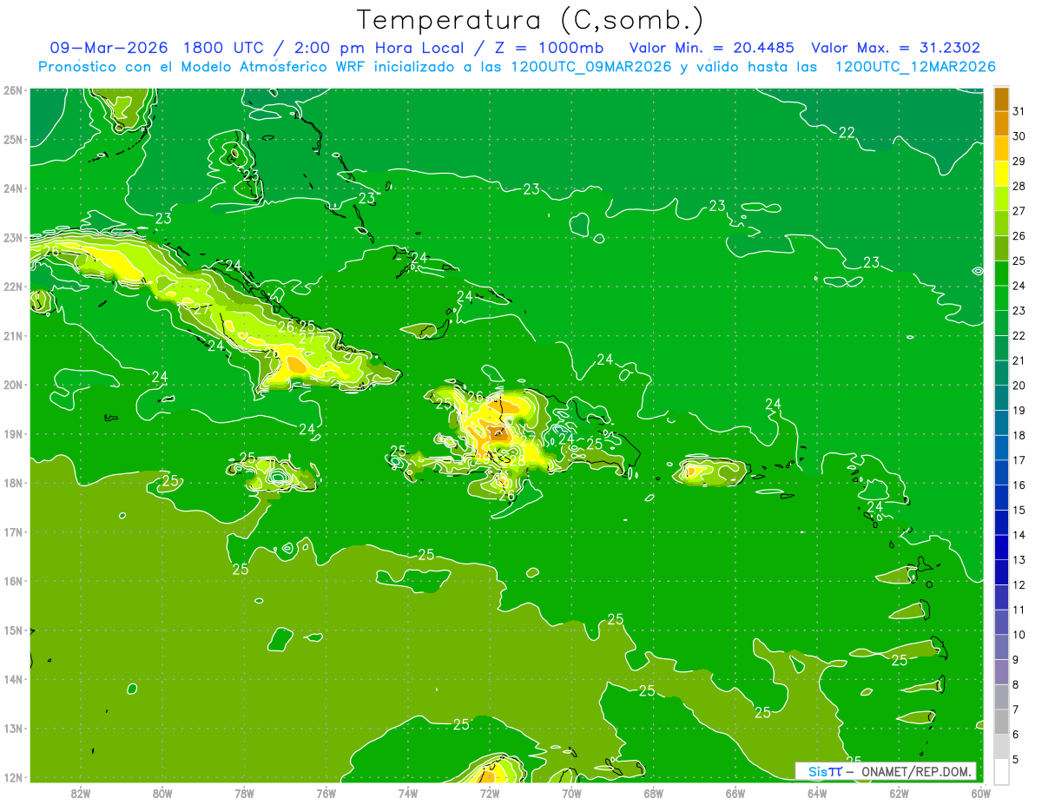Click the 19N latitude axis label

(13, 434)
